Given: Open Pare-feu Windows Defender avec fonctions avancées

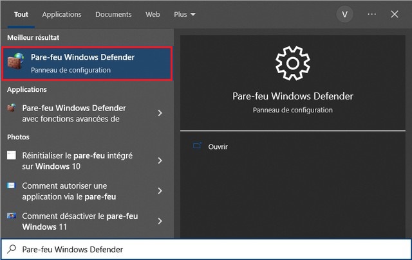Looking at the screenshot, I should pyautogui.click(x=74, y=113).
